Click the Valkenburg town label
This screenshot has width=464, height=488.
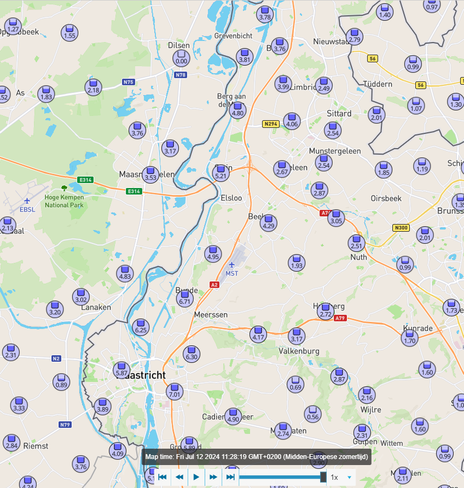299,351
